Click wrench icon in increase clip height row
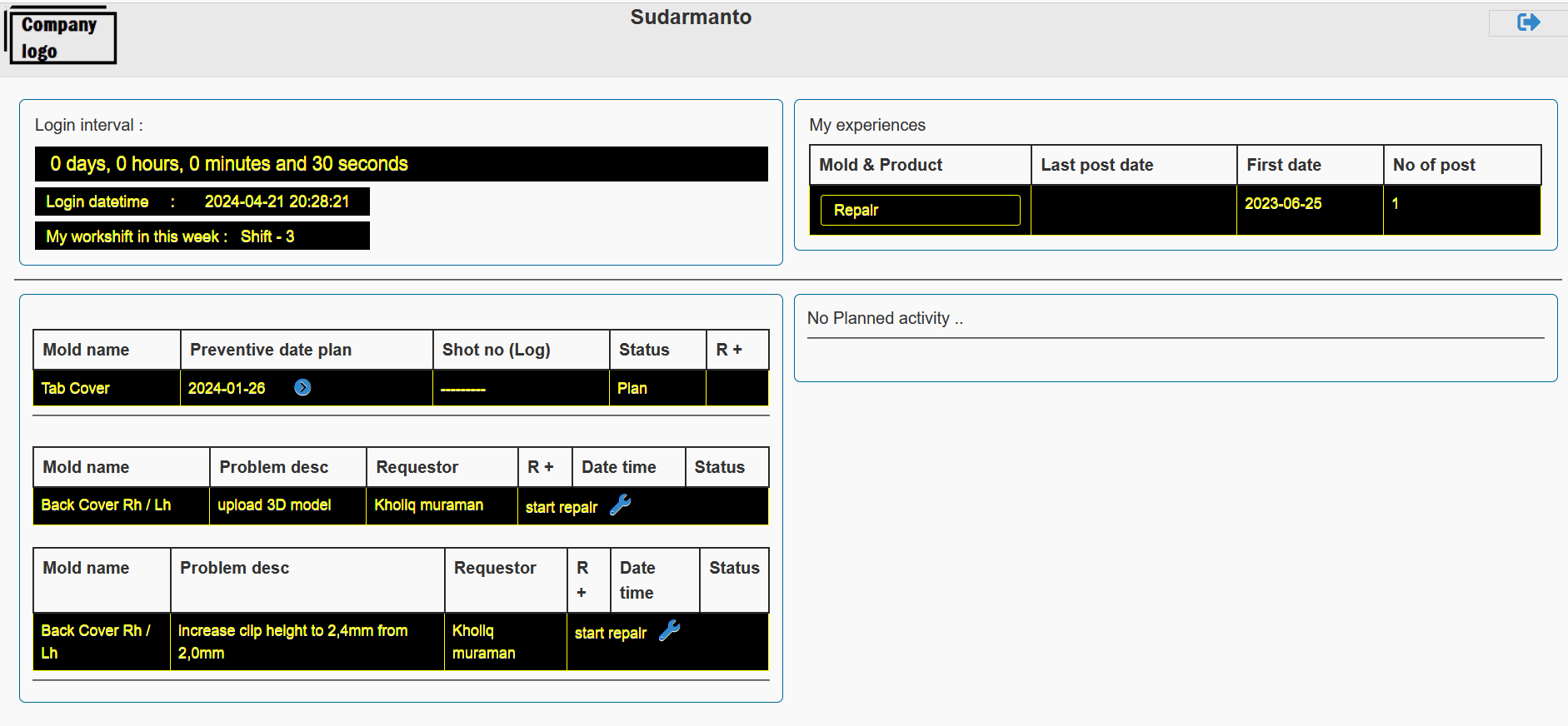This screenshot has width=1568, height=726. 670,631
